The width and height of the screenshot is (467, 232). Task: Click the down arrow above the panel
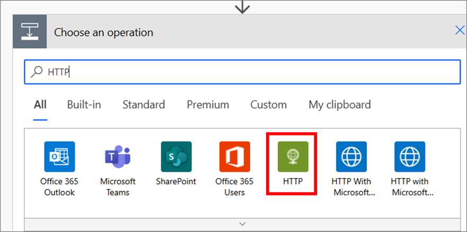click(x=242, y=7)
